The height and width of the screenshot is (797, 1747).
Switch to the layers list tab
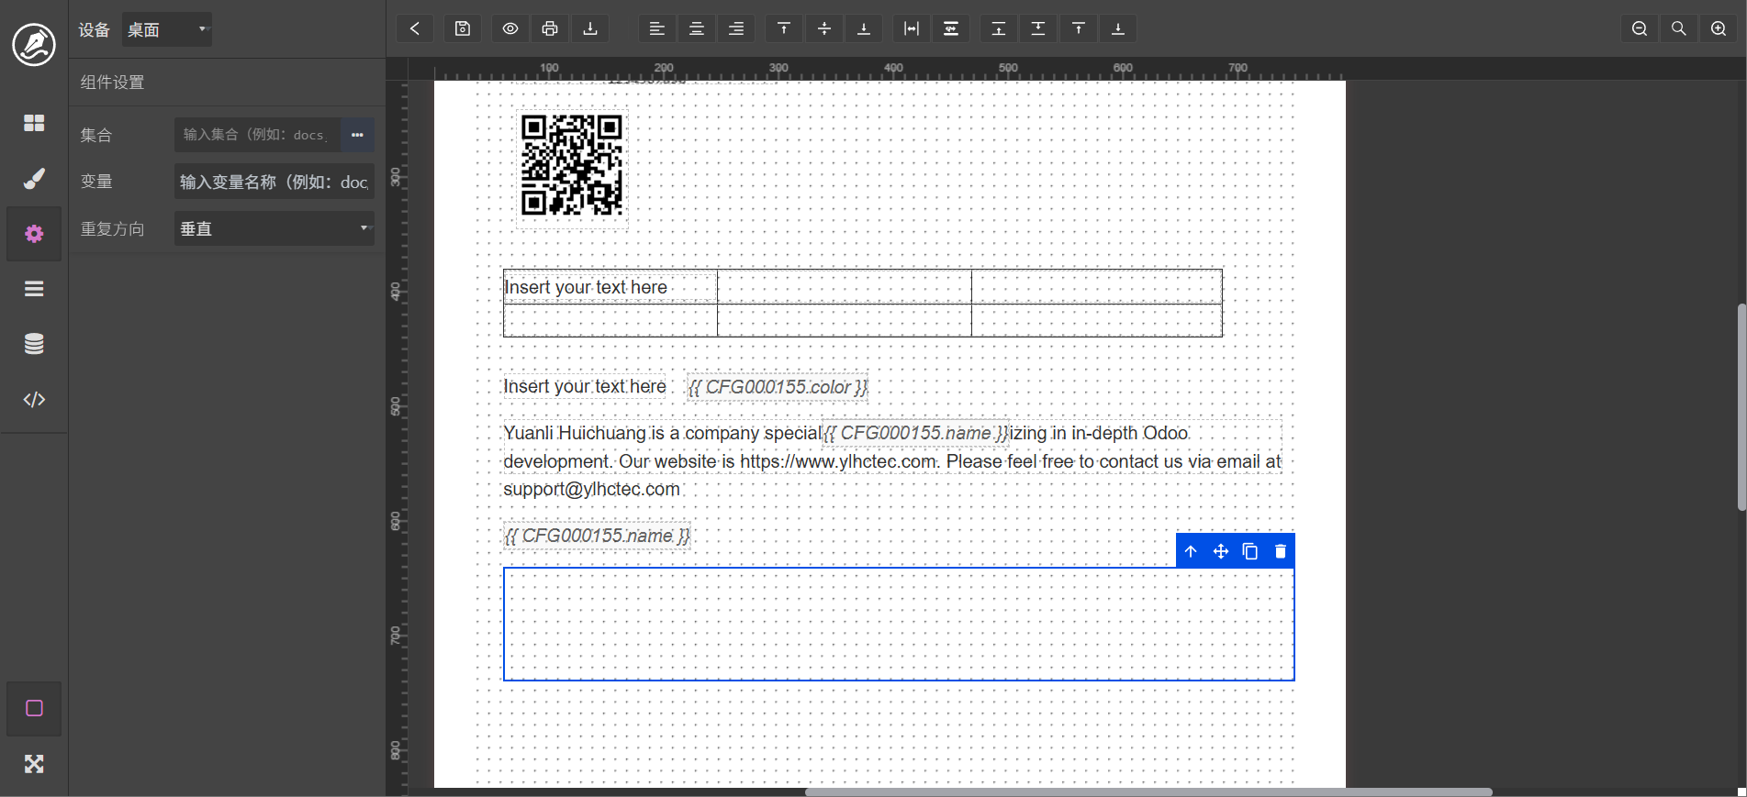34,289
